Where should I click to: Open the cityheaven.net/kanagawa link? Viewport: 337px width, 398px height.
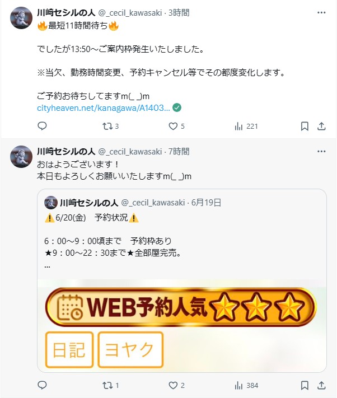tap(104, 108)
